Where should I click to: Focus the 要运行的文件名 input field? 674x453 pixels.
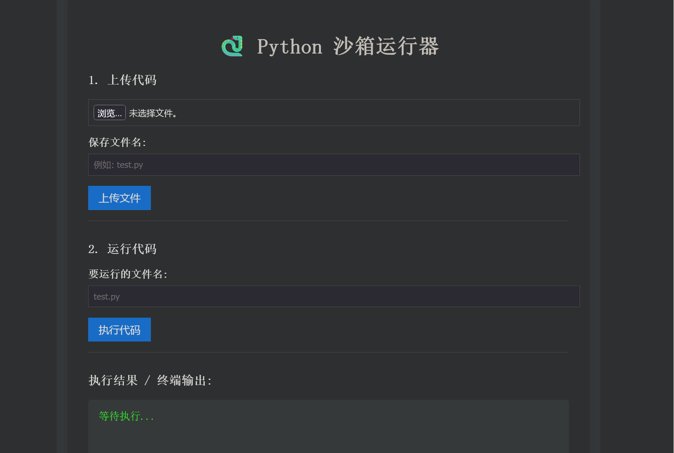[334, 297]
